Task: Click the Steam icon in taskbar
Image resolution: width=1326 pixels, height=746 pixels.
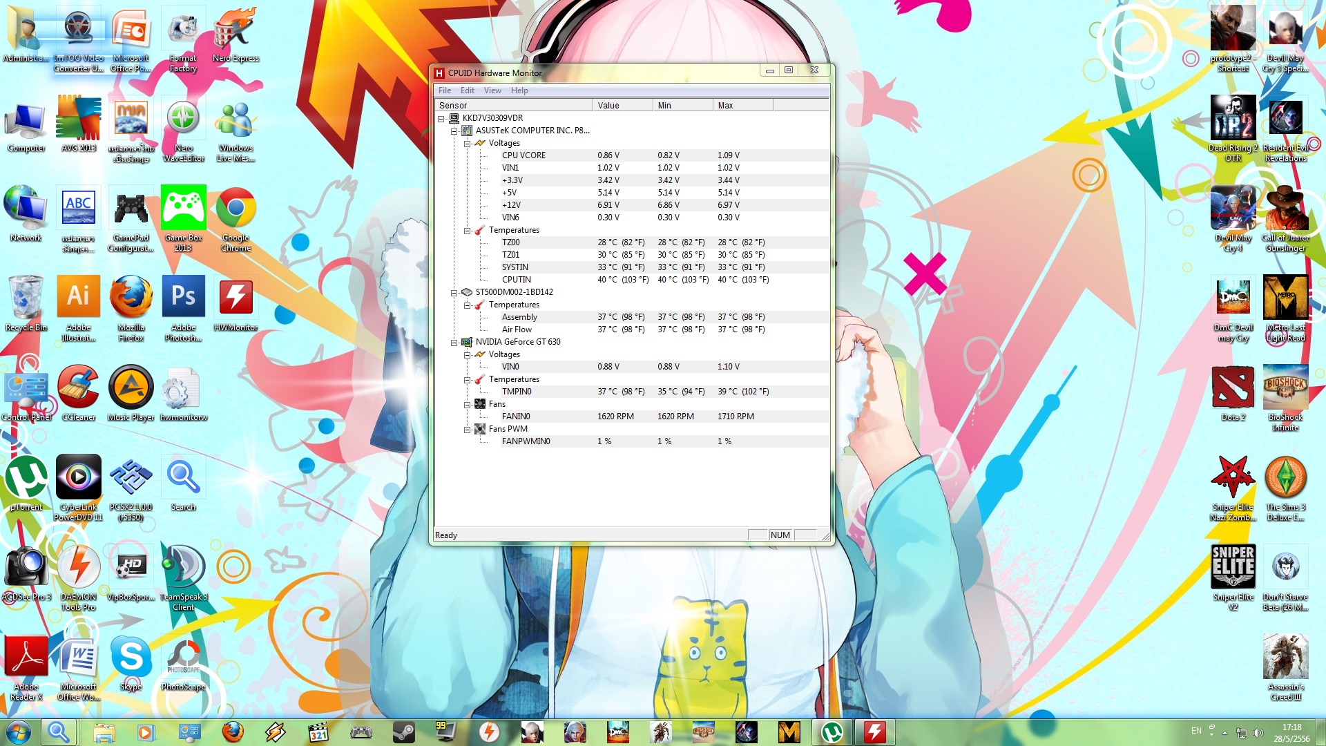Action: [404, 732]
